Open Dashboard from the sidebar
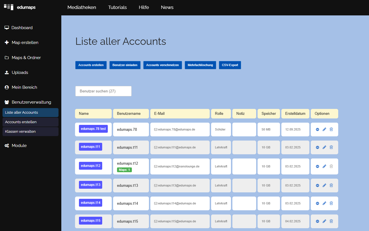 click(22, 28)
